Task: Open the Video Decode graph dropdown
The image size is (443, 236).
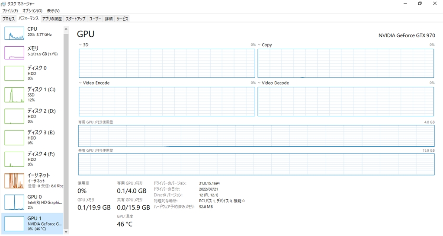Action: (260, 83)
